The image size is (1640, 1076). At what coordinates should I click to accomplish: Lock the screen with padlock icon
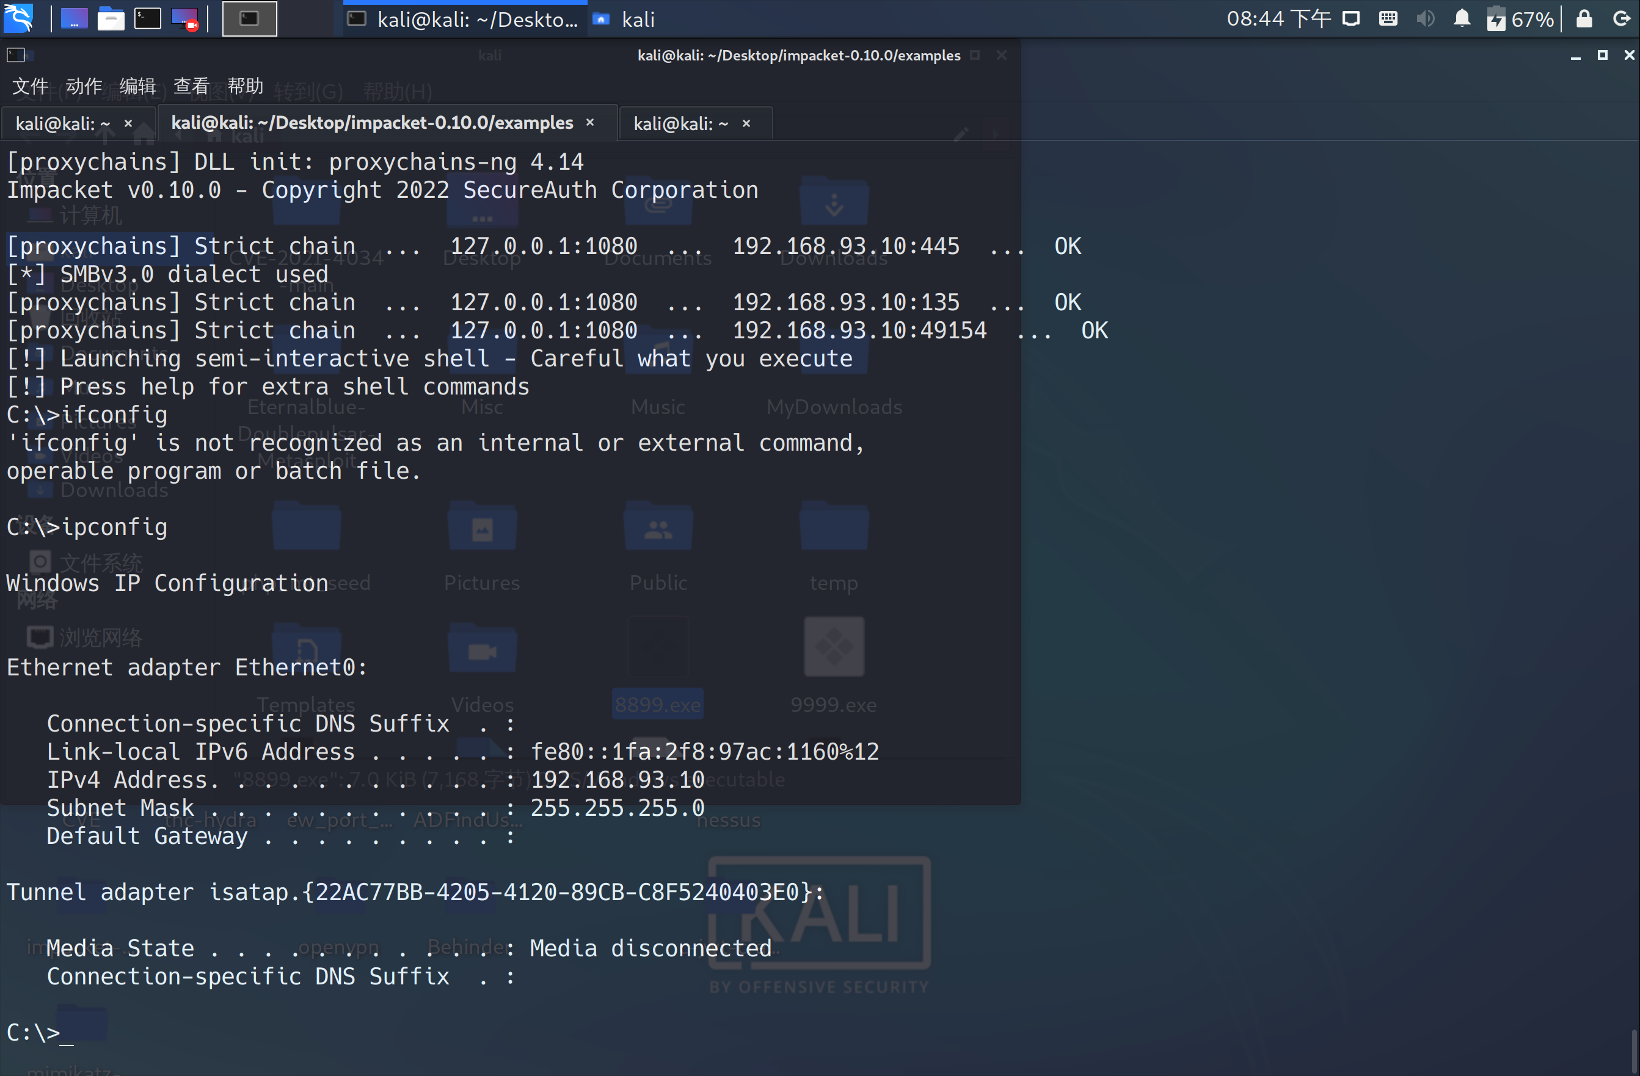click(x=1583, y=18)
